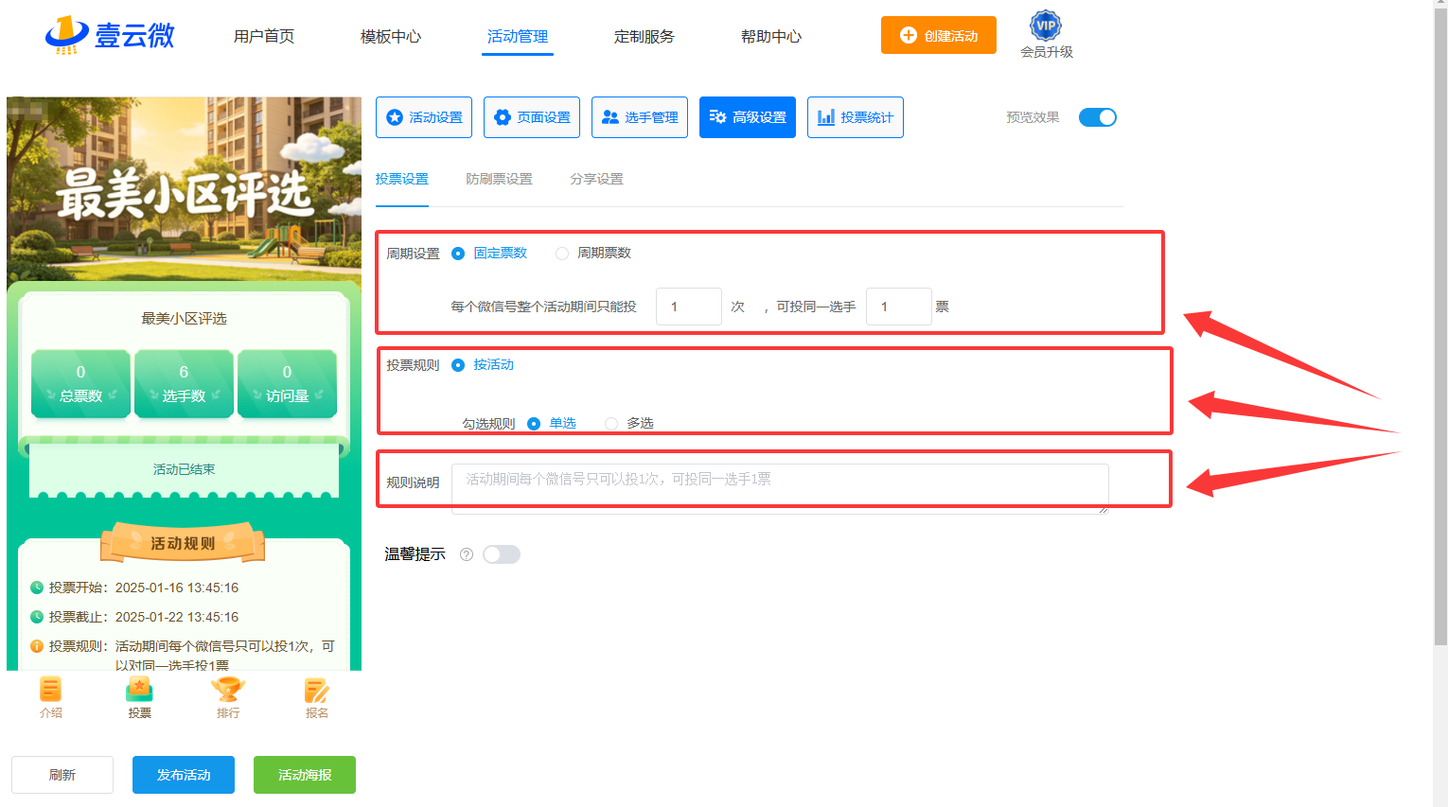Viewport: 1448px width, 807px height.
Task: Click the 活动规则 ribbon heading
Action: click(x=183, y=543)
